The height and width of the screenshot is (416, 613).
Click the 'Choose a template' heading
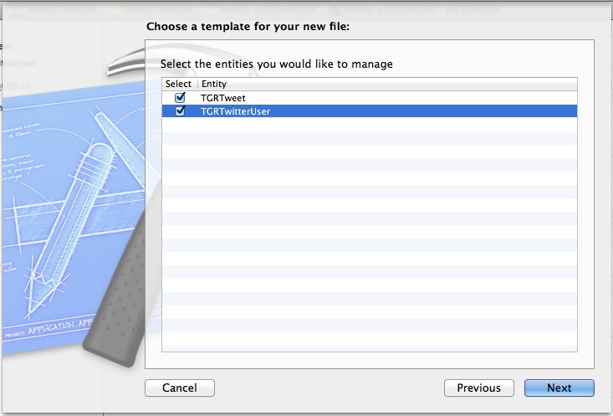[248, 26]
